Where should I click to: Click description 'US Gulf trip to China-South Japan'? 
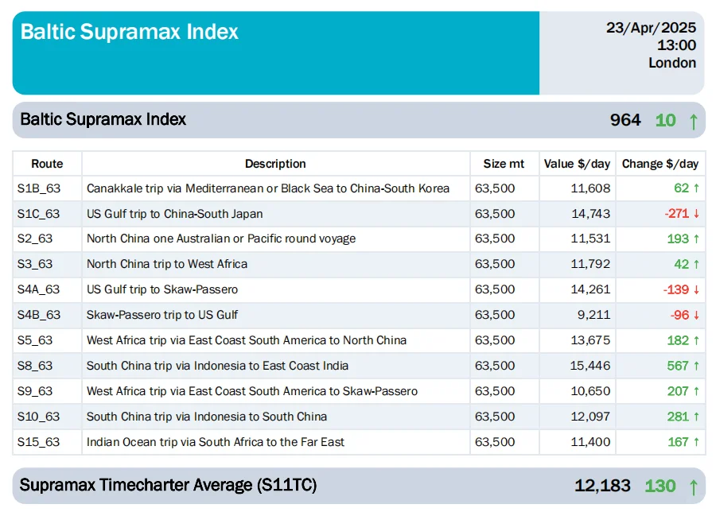(x=174, y=214)
